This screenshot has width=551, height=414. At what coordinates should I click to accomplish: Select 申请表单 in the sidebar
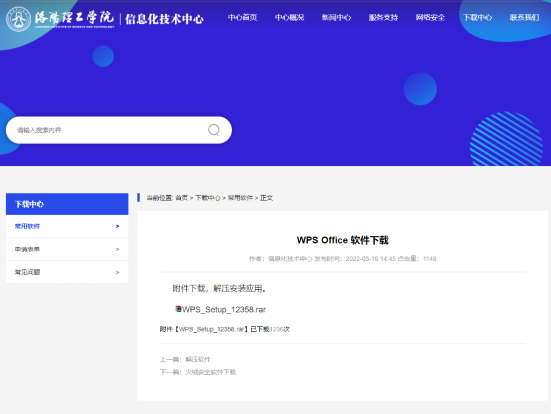[67, 249]
